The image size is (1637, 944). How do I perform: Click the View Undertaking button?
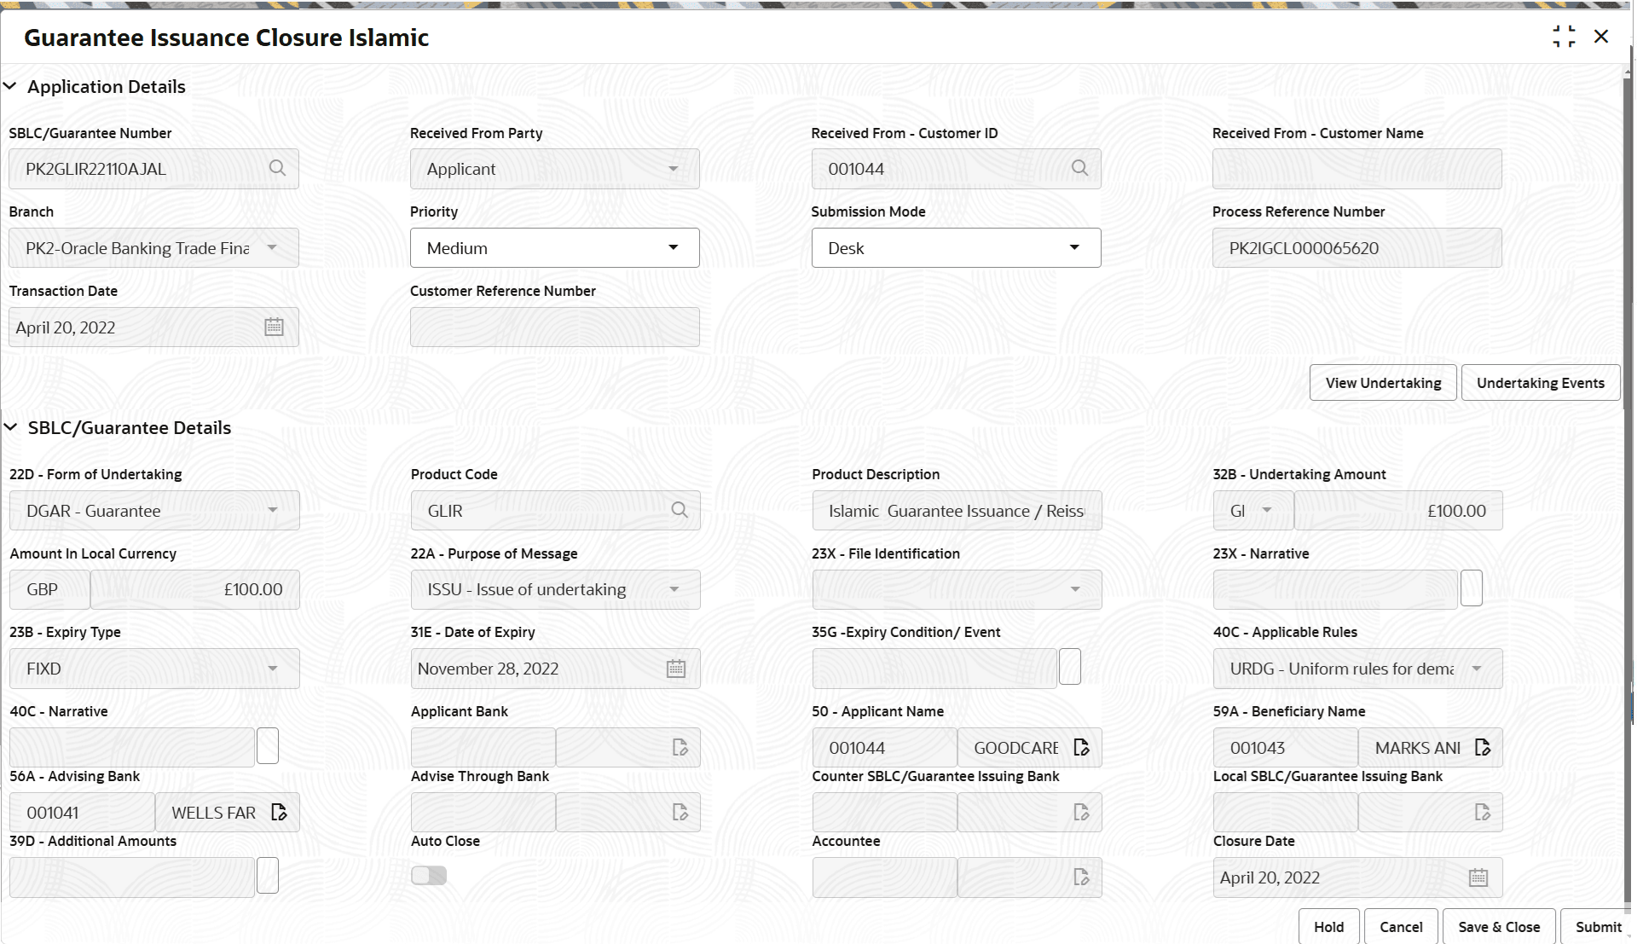pyautogui.click(x=1382, y=382)
